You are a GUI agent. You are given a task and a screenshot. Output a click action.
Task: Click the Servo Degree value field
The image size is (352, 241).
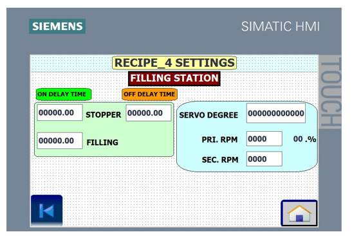(276, 113)
